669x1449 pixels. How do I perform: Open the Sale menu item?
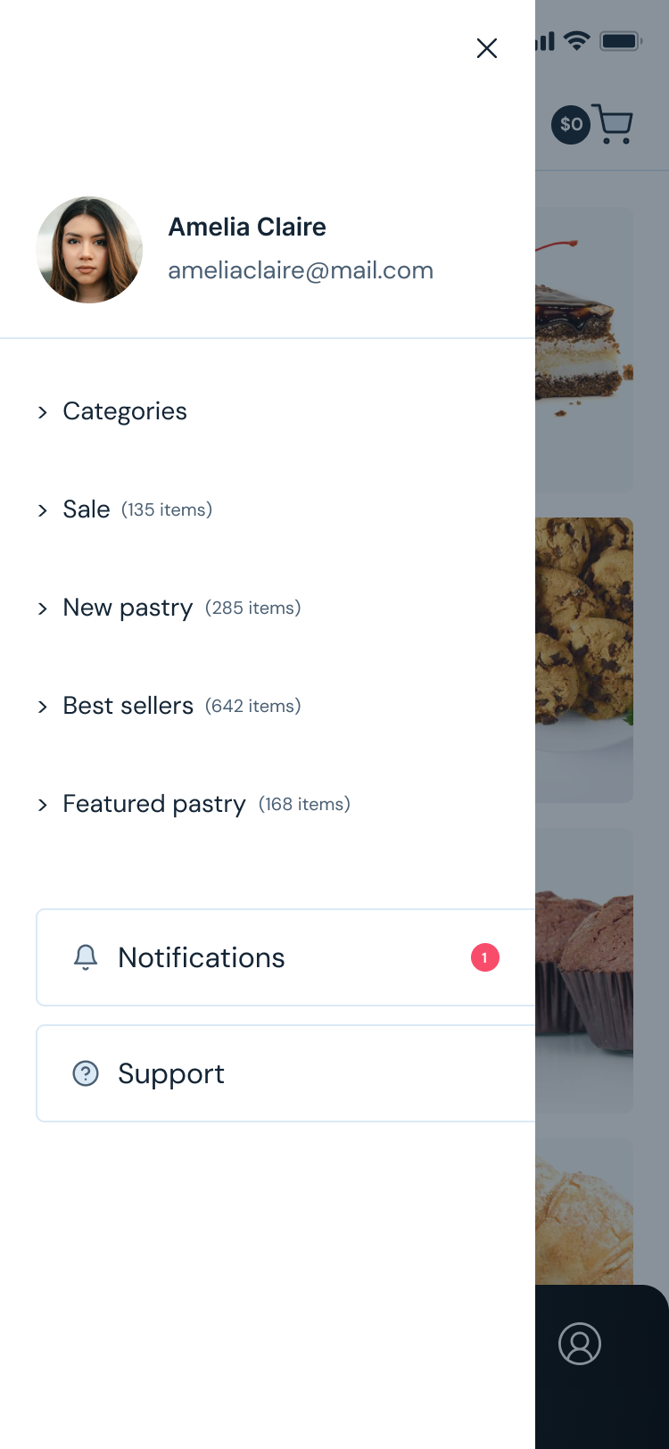click(x=87, y=509)
